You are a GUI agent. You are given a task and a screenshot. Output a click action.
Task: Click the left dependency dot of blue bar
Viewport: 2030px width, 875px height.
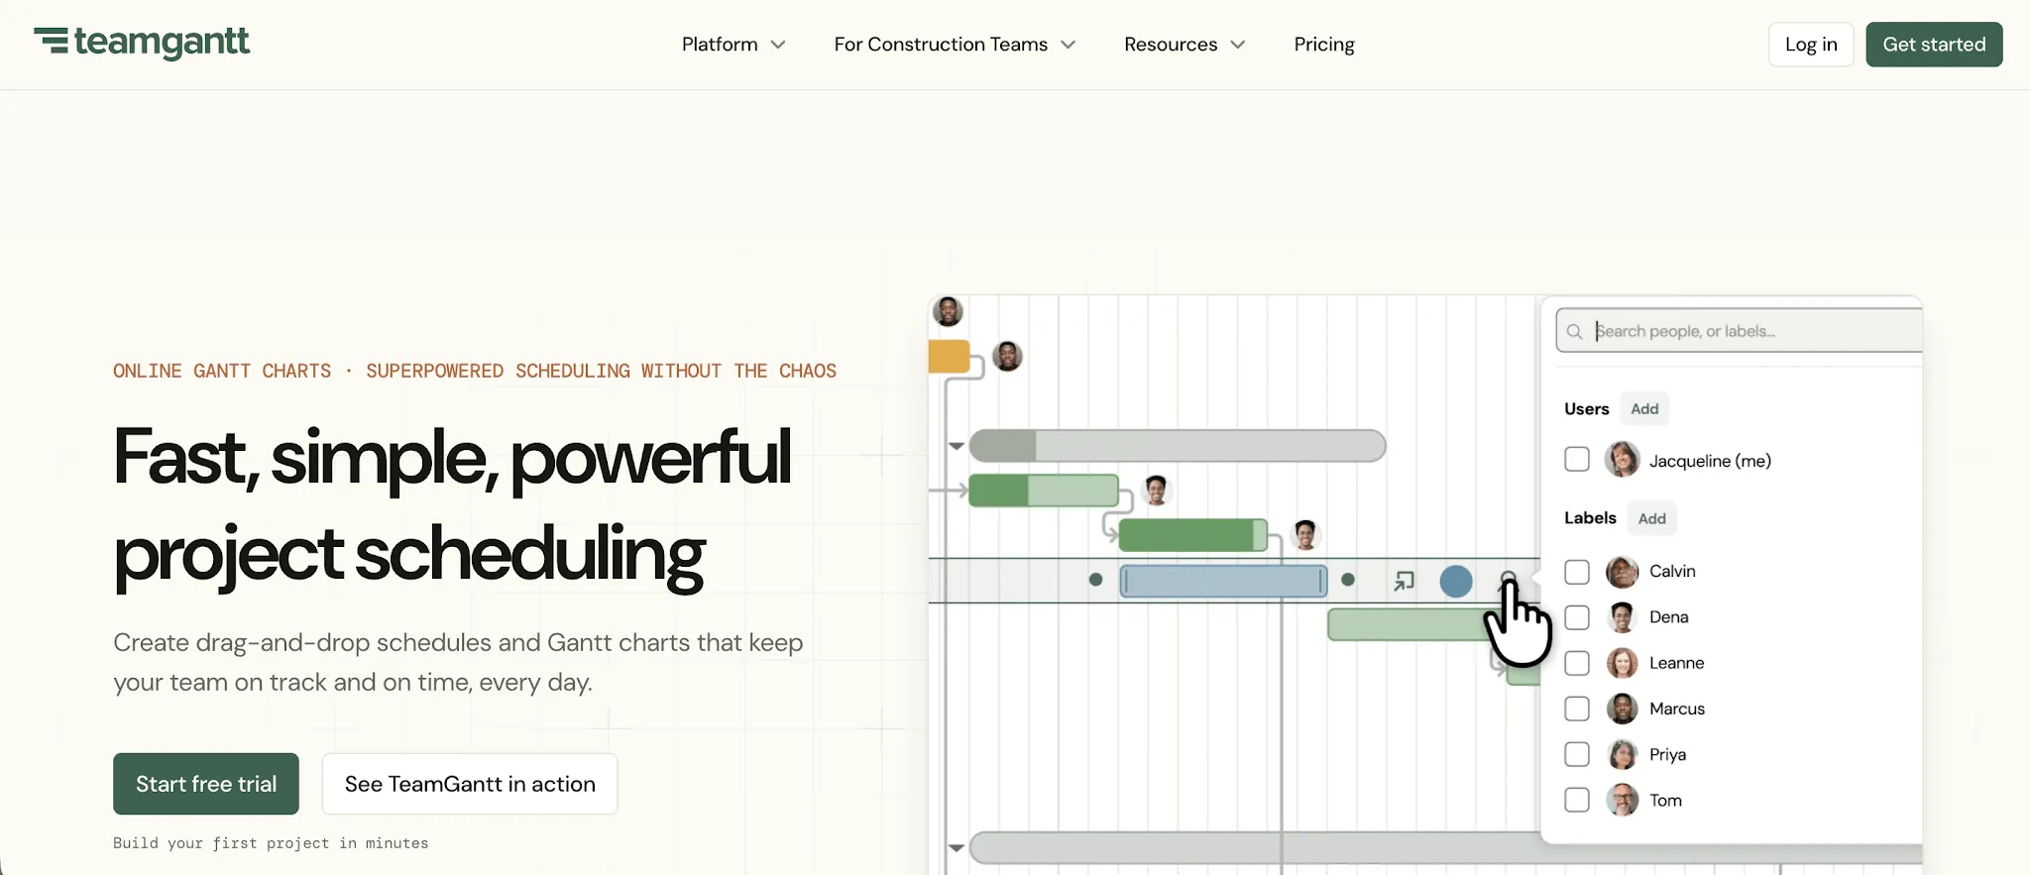[x=1095, y=580]
